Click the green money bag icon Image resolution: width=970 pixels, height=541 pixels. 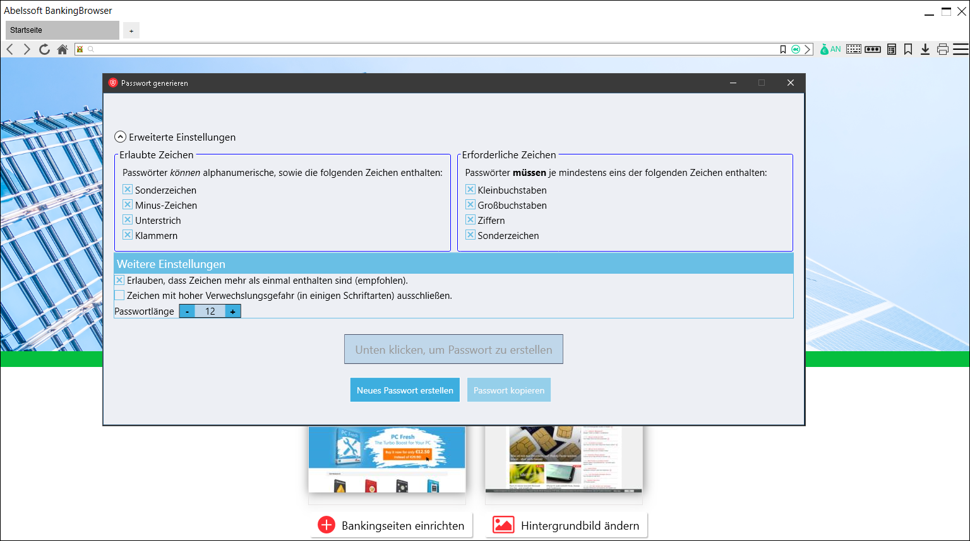click(824, 49)
